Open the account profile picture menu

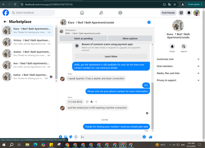click(x=196, y=13)
